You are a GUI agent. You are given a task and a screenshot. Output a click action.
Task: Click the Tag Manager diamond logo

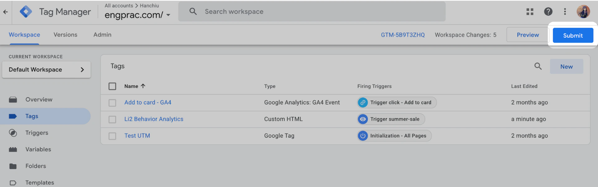(x=26, y=12)
